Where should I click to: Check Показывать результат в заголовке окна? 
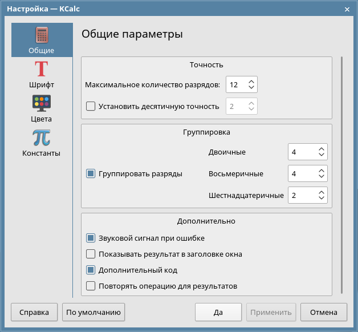pos(90,254)
